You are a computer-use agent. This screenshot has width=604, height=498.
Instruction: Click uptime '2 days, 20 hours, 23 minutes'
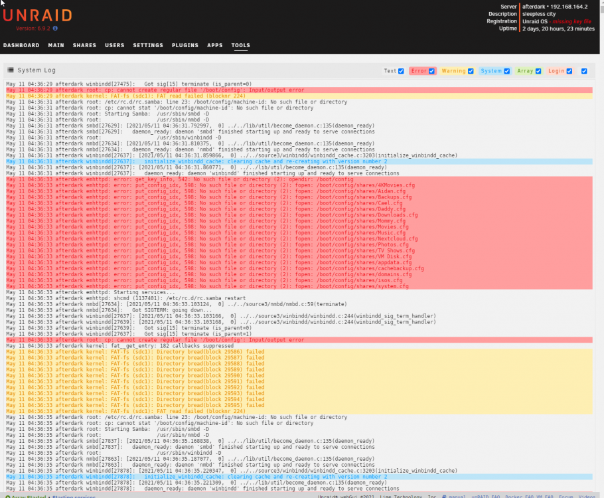tap(559, 29)
